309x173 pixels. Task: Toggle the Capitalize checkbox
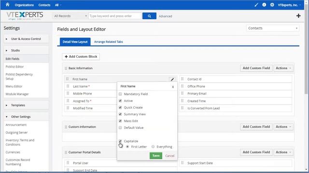click(x=120, y=141)
